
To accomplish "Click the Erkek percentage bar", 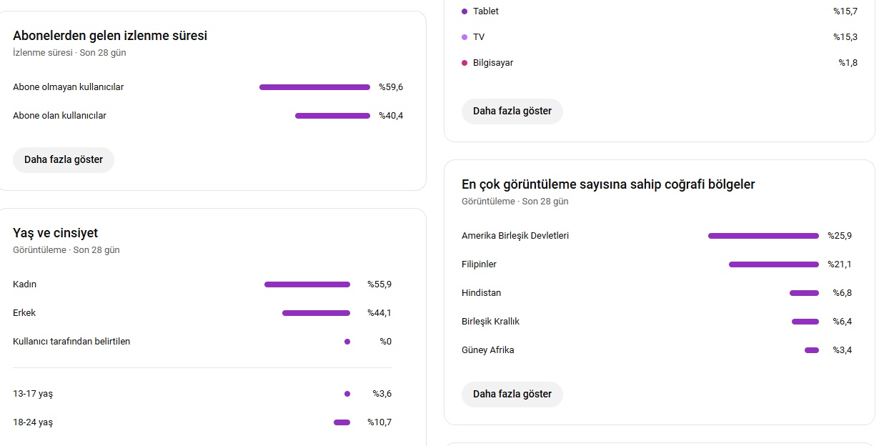I will click(316, 313).
